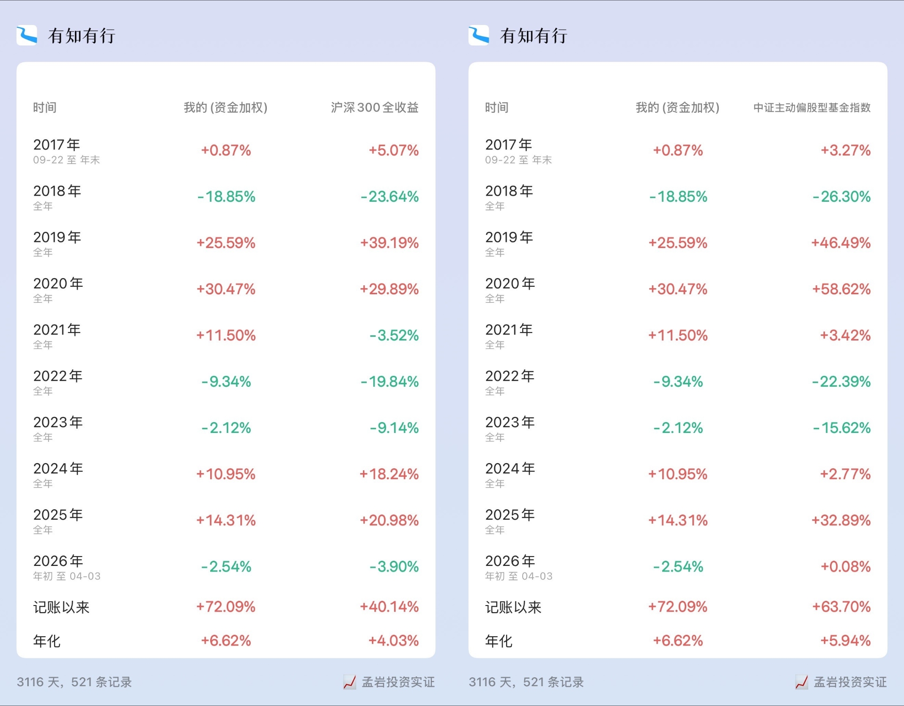Select the 中证主动偏股型基金指数 column header
Viewport: 904px width, 706px height.
pos(812,108)
